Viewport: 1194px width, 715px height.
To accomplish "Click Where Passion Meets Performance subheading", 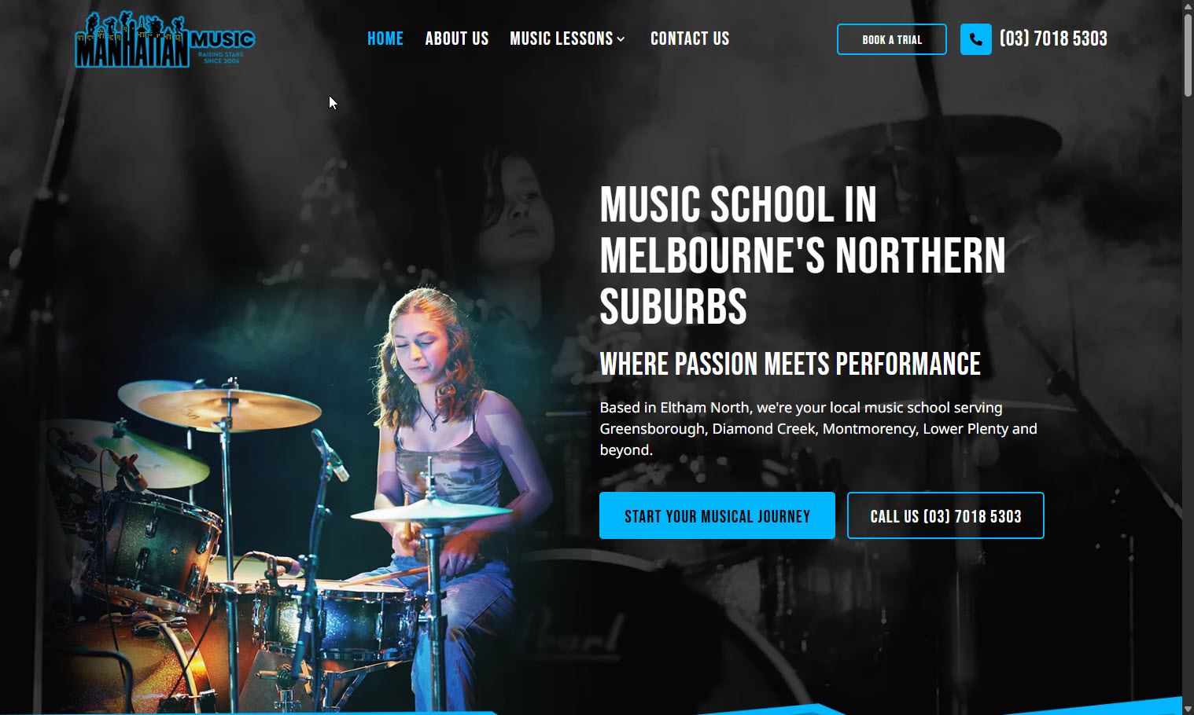I will tap(790, 364).
